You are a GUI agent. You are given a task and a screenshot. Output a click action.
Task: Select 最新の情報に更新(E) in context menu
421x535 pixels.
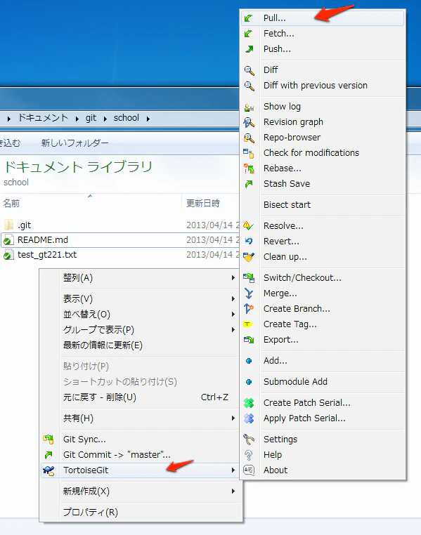point(140,345)
